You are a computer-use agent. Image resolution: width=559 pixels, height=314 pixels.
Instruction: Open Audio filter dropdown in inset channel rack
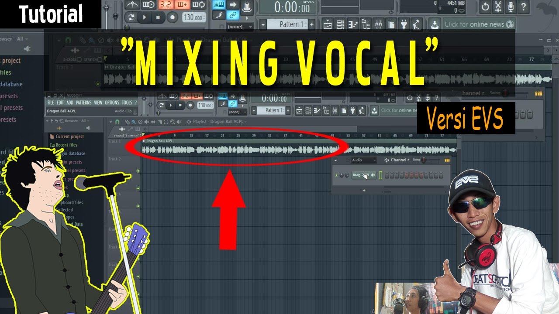pos(363,160)
